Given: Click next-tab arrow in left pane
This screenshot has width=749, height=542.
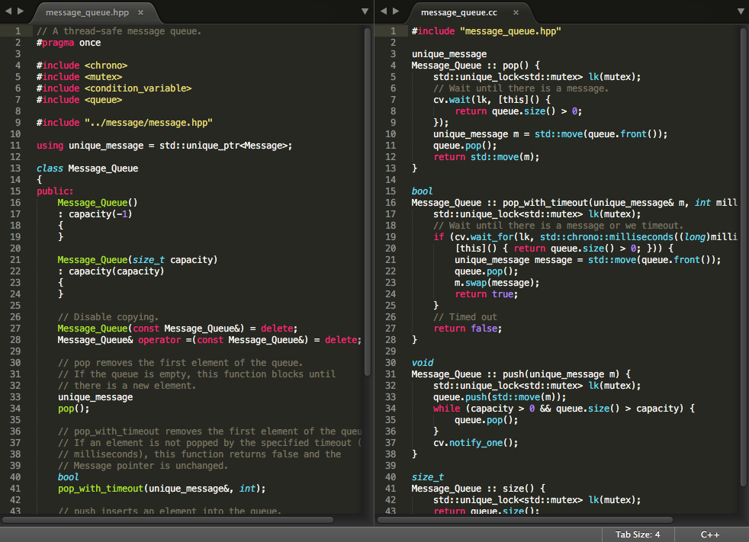Looking at the screenshot, I should (21, 11).
